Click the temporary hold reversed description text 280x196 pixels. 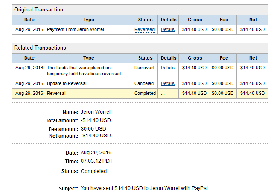coord(84,71)
